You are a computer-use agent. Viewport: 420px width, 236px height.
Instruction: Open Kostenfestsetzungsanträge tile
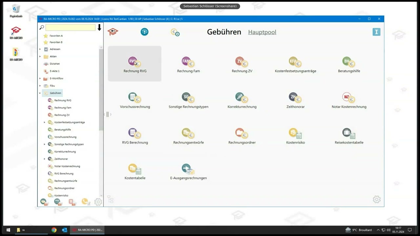(x=295, y=64)
